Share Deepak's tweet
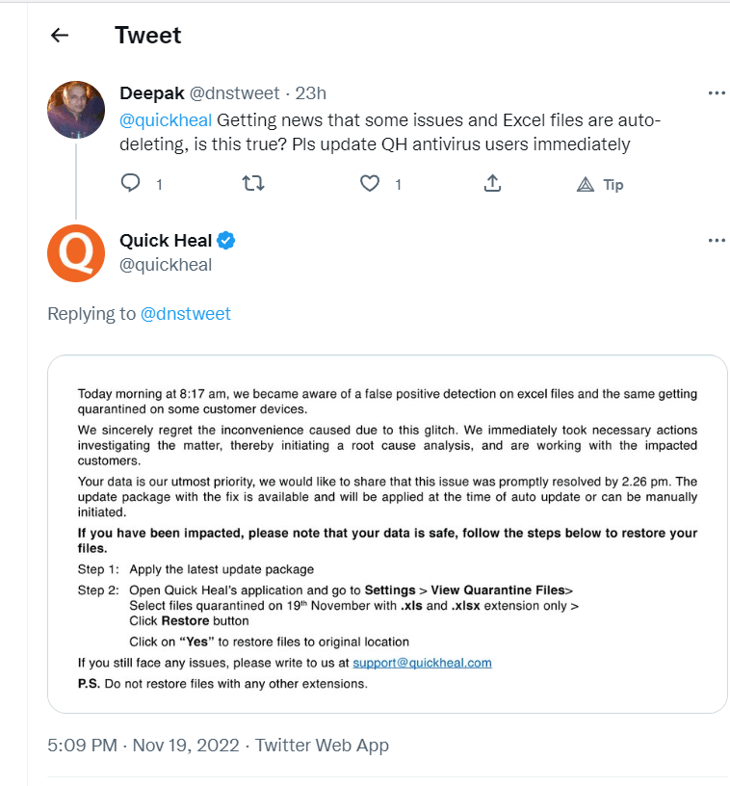 coord(491,183)
